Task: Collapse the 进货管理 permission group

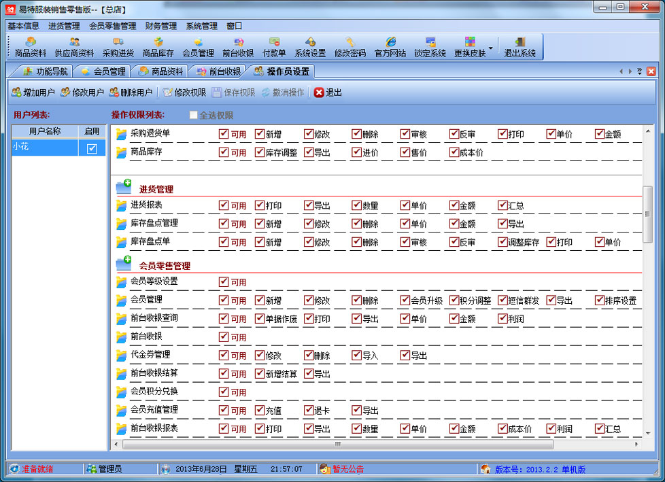Action: (x=124, y=186)
